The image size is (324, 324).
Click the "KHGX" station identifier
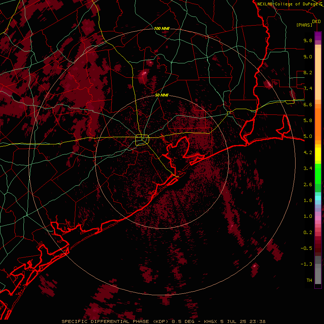coord(211,321)
